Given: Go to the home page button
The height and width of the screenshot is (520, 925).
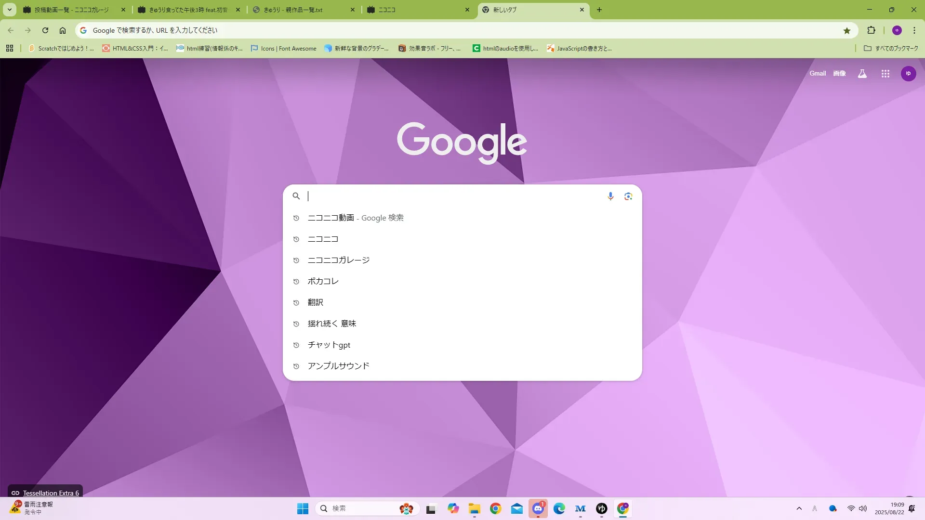Looking at the screenshot, I should 63,30.
